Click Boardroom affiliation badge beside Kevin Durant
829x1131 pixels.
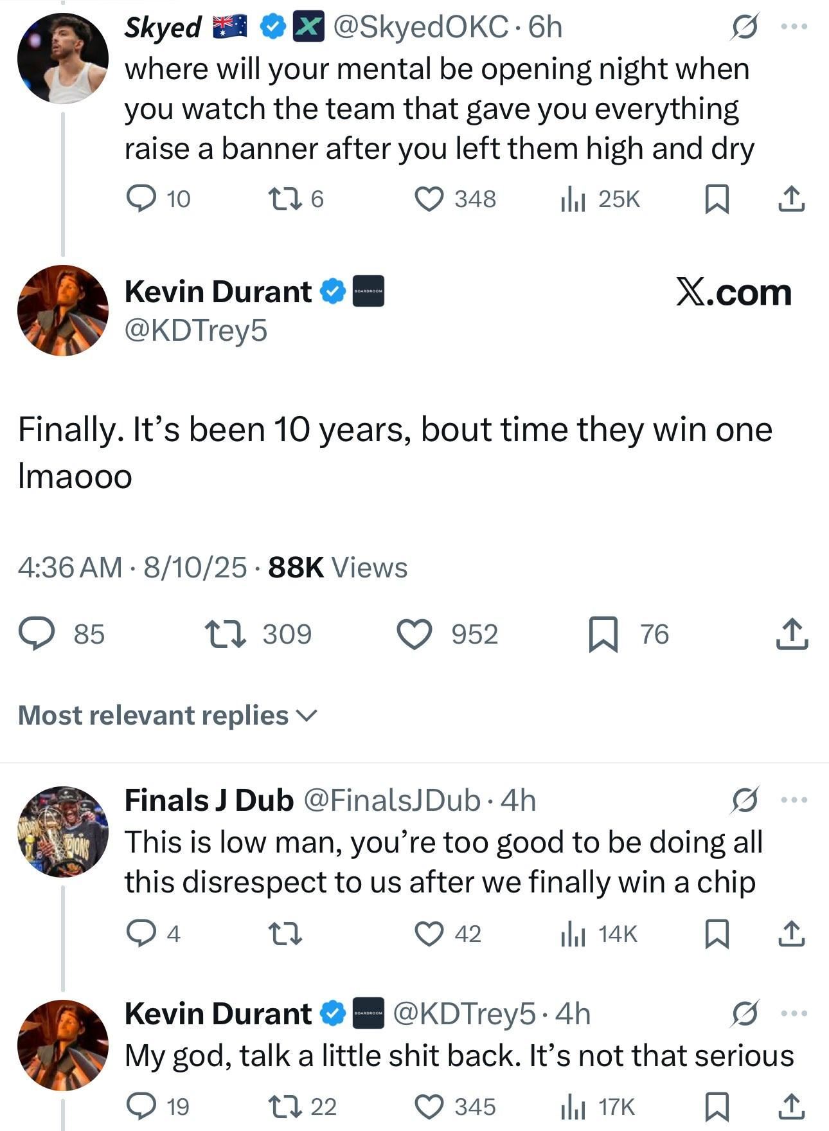[x=368, y=291]
